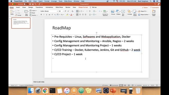This screenshot has width=169, height=95.
Task: Toggle underline formatting
Action: click(x=46, y=15)
